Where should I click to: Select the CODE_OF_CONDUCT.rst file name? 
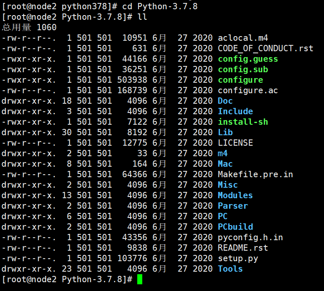point(266,48)
